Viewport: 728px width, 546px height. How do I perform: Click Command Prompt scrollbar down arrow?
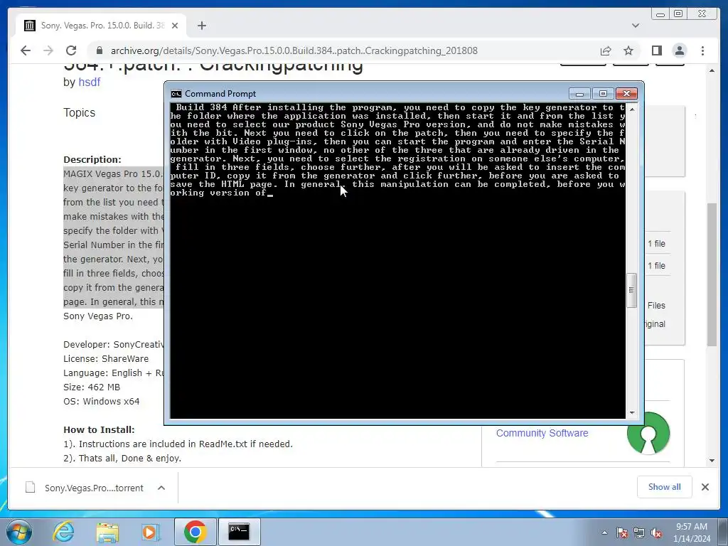632,413
